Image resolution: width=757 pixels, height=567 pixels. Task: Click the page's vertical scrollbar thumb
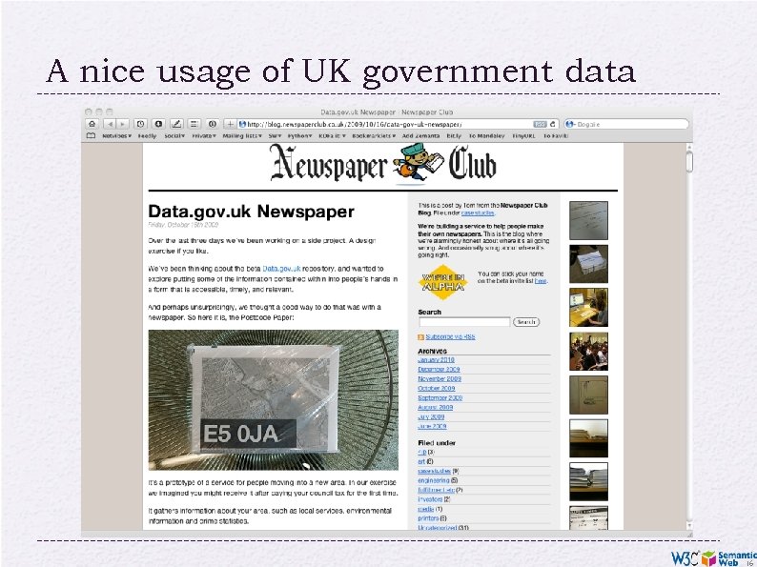[689, 162]
